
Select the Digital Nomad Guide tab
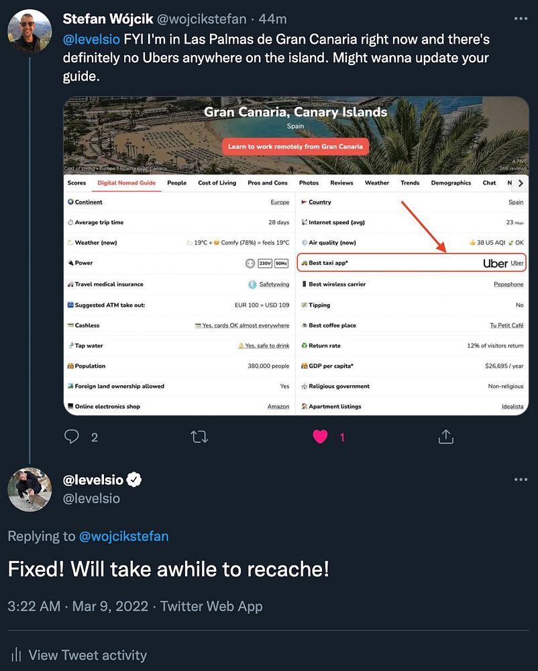tap(127, 183)
